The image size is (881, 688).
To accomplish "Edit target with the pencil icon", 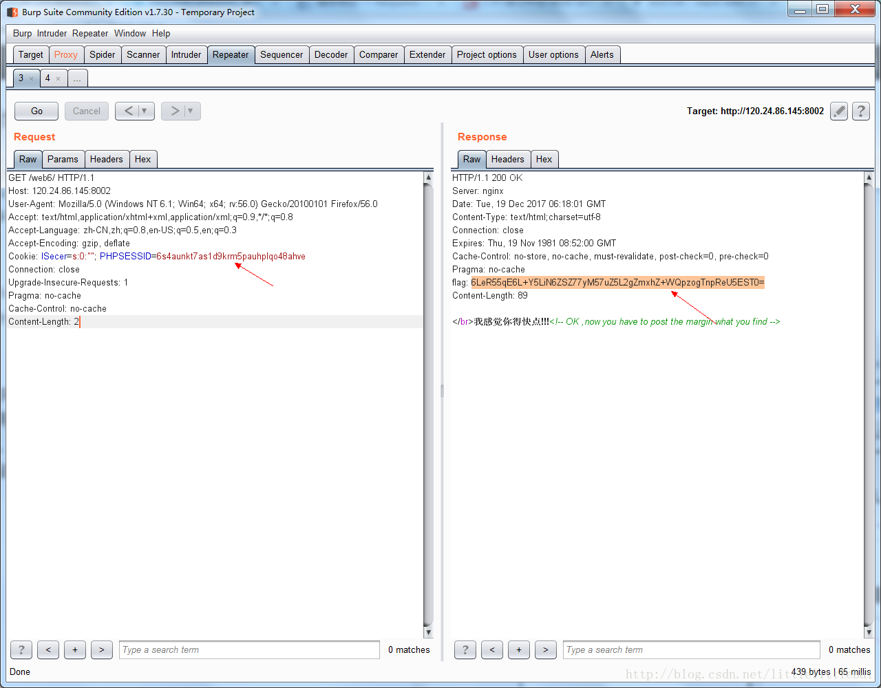I will tap(839, 111).
